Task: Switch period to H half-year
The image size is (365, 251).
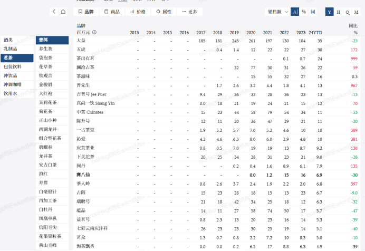Action: pos(338,12)
